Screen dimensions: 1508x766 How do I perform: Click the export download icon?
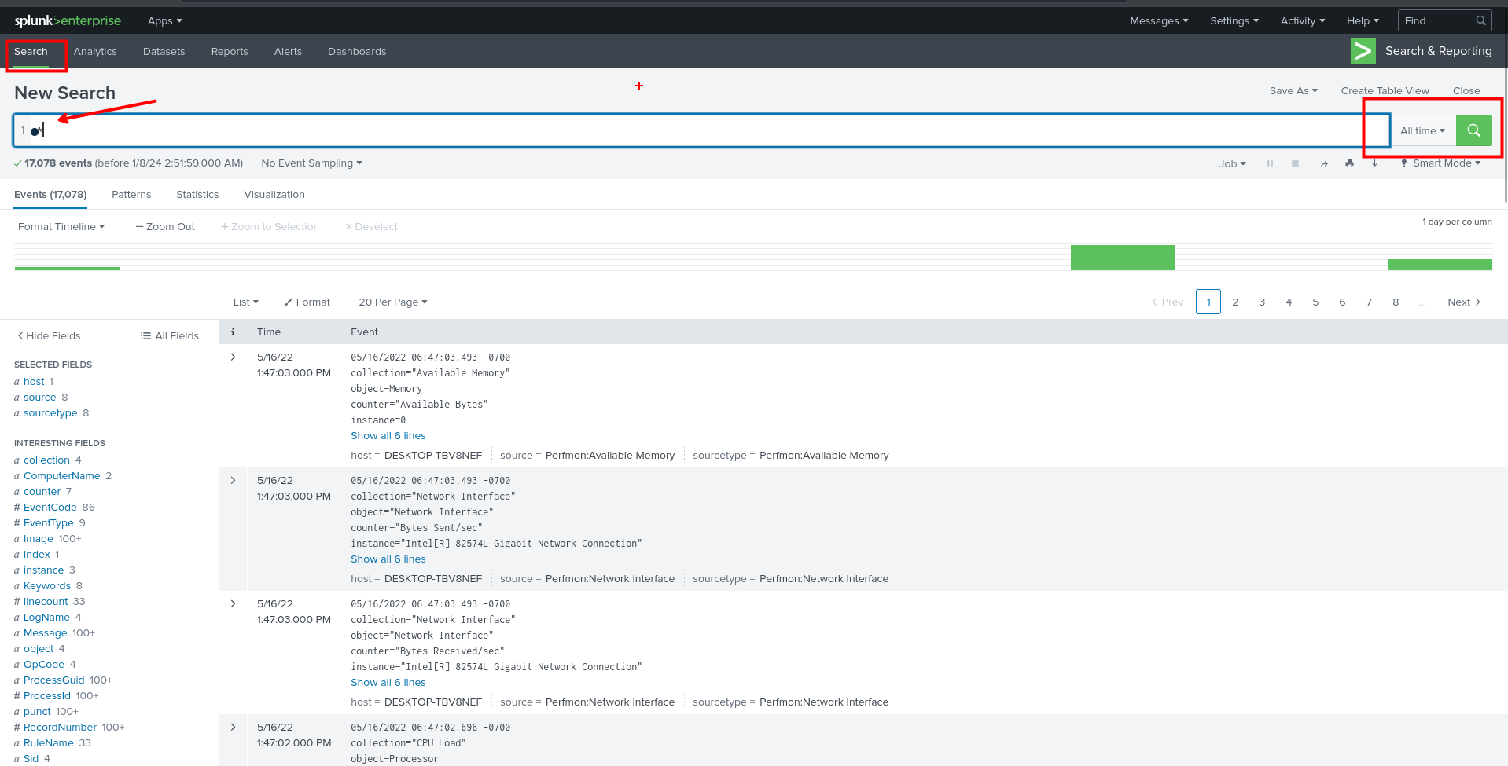pos(1374,164)
